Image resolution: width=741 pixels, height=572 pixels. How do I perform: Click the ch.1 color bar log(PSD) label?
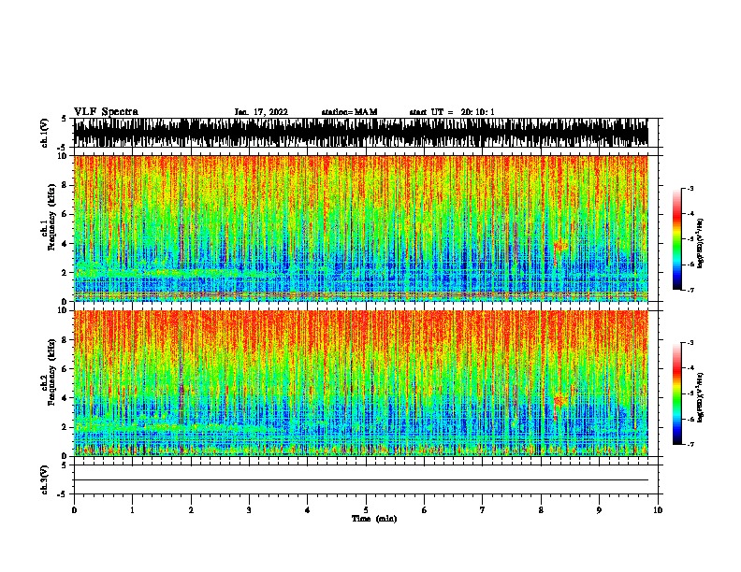tap(701, 244)
